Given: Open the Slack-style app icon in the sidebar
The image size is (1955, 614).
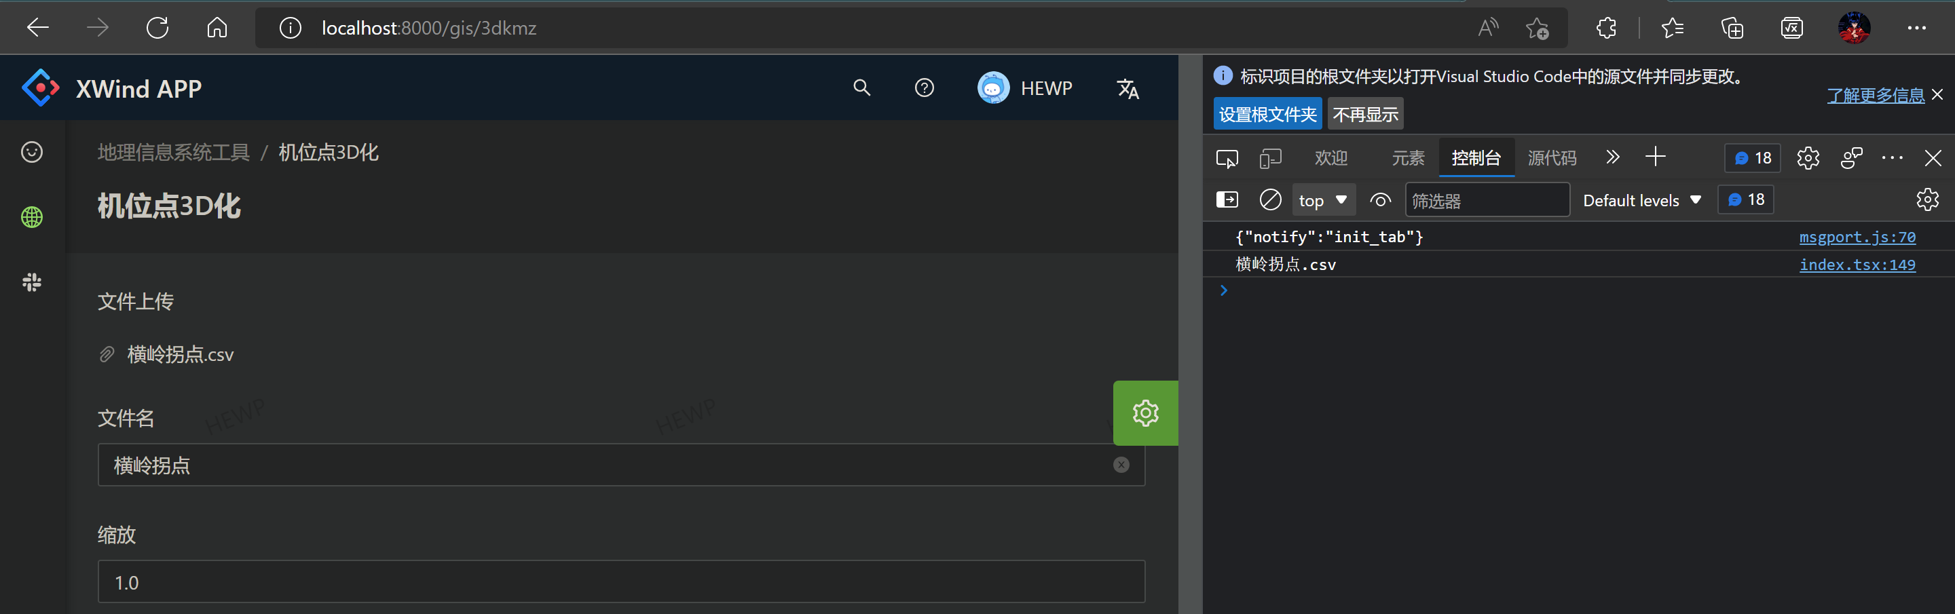Looking at the screenshot, I should pos(32,282).
